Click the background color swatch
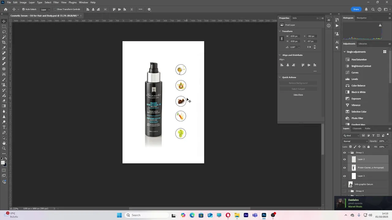The width and height of the screenshot is (392, 220). pyautogui.click(x=6, y=165)
